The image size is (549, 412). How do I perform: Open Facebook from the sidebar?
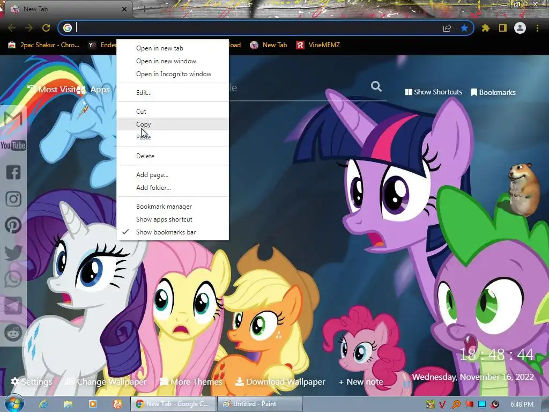coord(13,172)
